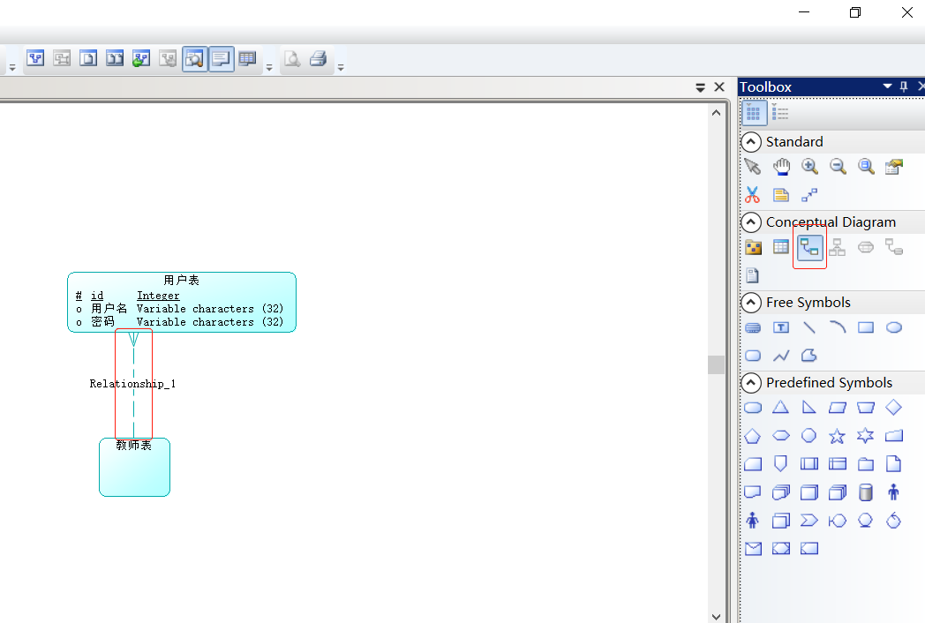Open options for the view toolbar

[269, 68]
